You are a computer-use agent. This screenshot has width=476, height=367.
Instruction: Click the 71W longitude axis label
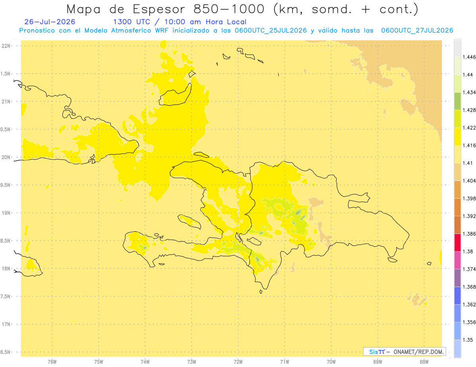coord(284,361)
